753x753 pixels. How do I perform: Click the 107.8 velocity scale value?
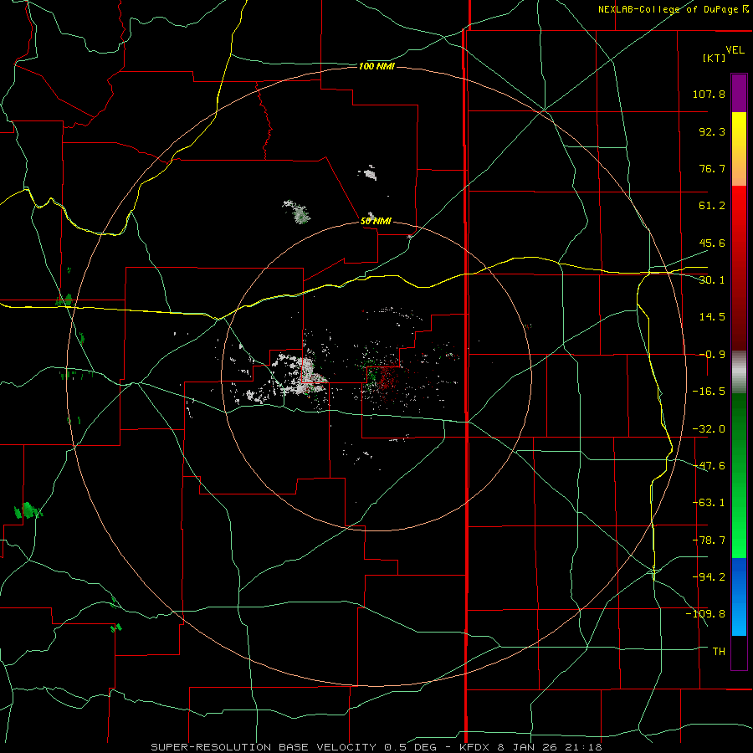pyautogui.click(x=709, y=94)
